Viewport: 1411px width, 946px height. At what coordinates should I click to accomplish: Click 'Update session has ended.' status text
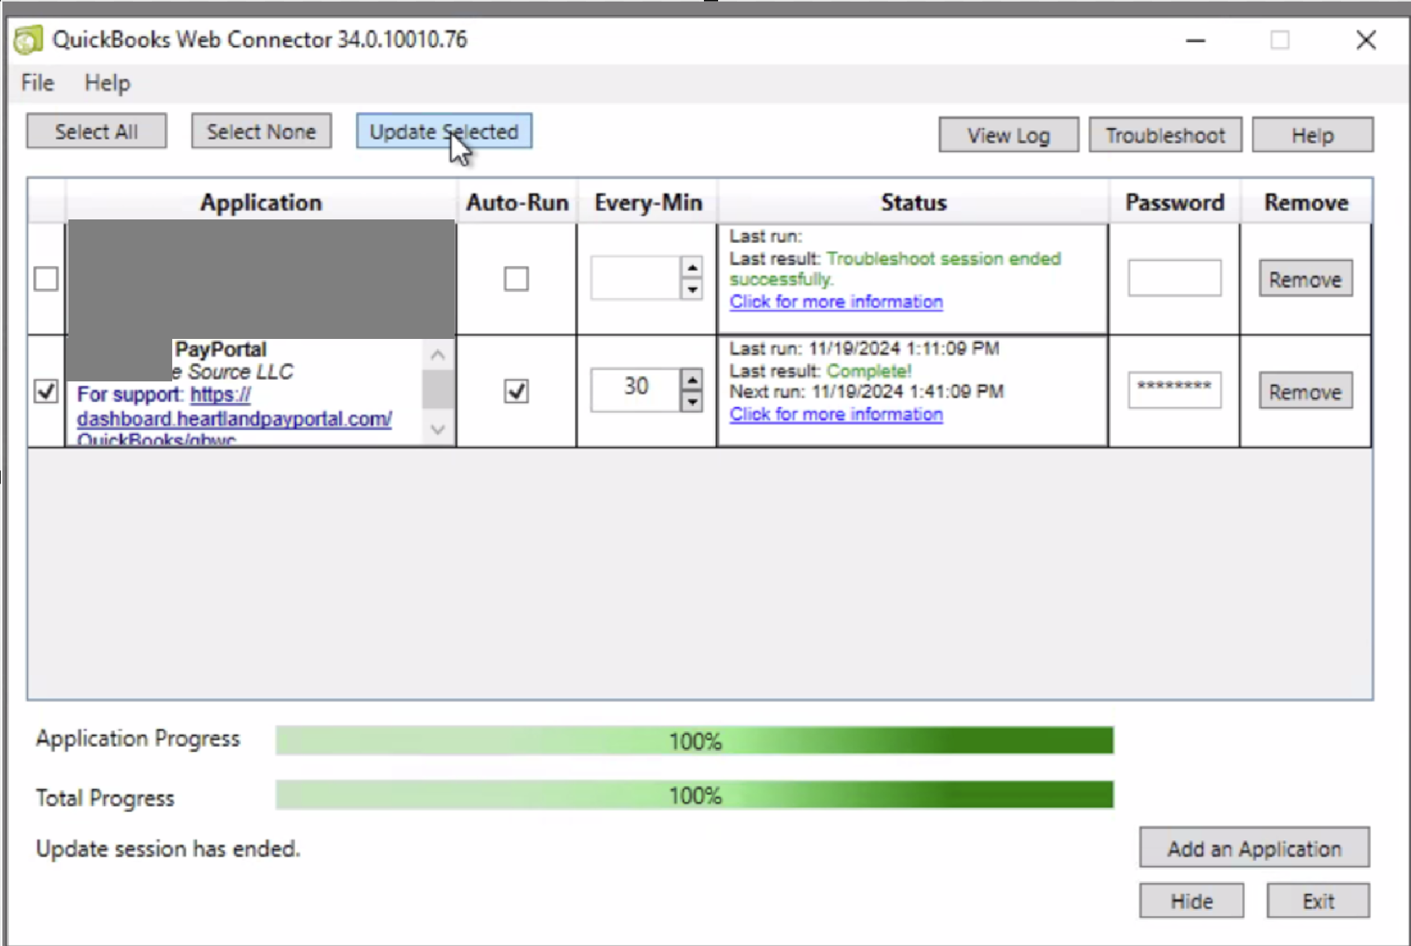[x=168, y=849]
